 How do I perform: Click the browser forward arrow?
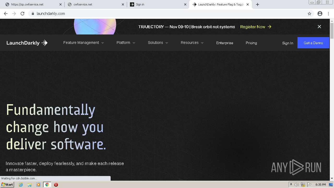(14, 14)
